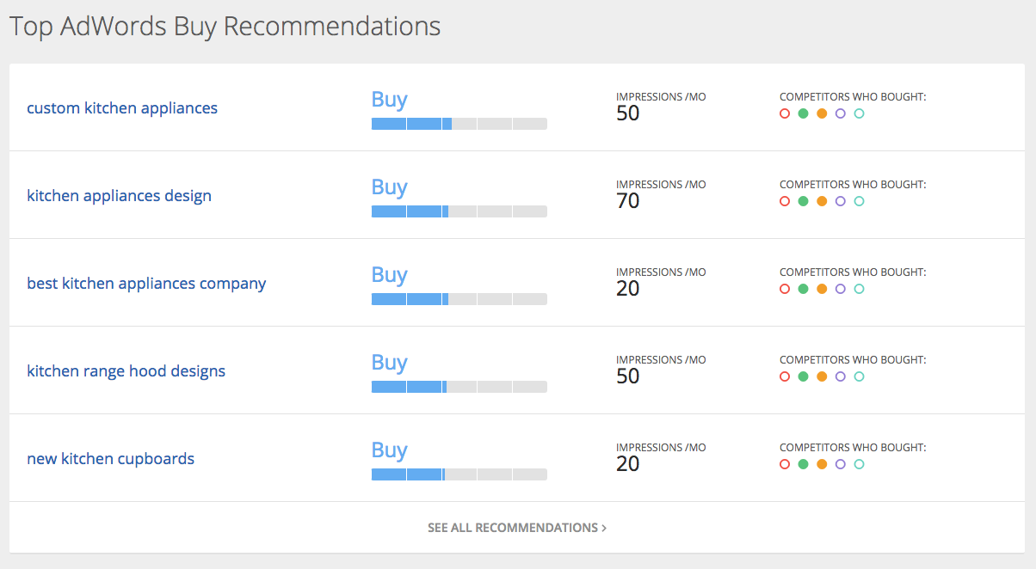Click teal competitor circle for new kitchen cupboards
This screenshot has width=1036, height=569.
coord(859,464)
